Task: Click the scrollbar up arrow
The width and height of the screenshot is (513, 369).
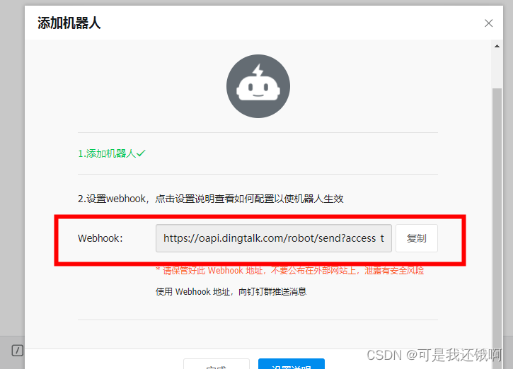Action: pyautogui.click(x=497, y=46)
